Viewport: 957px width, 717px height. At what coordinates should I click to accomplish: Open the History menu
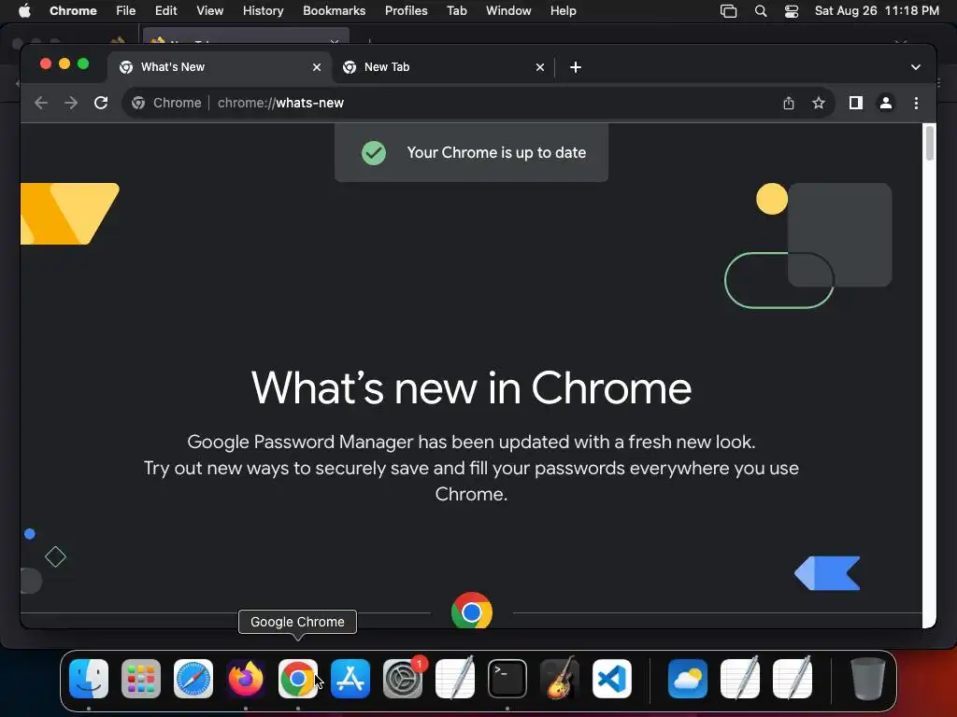coord(263,11)
